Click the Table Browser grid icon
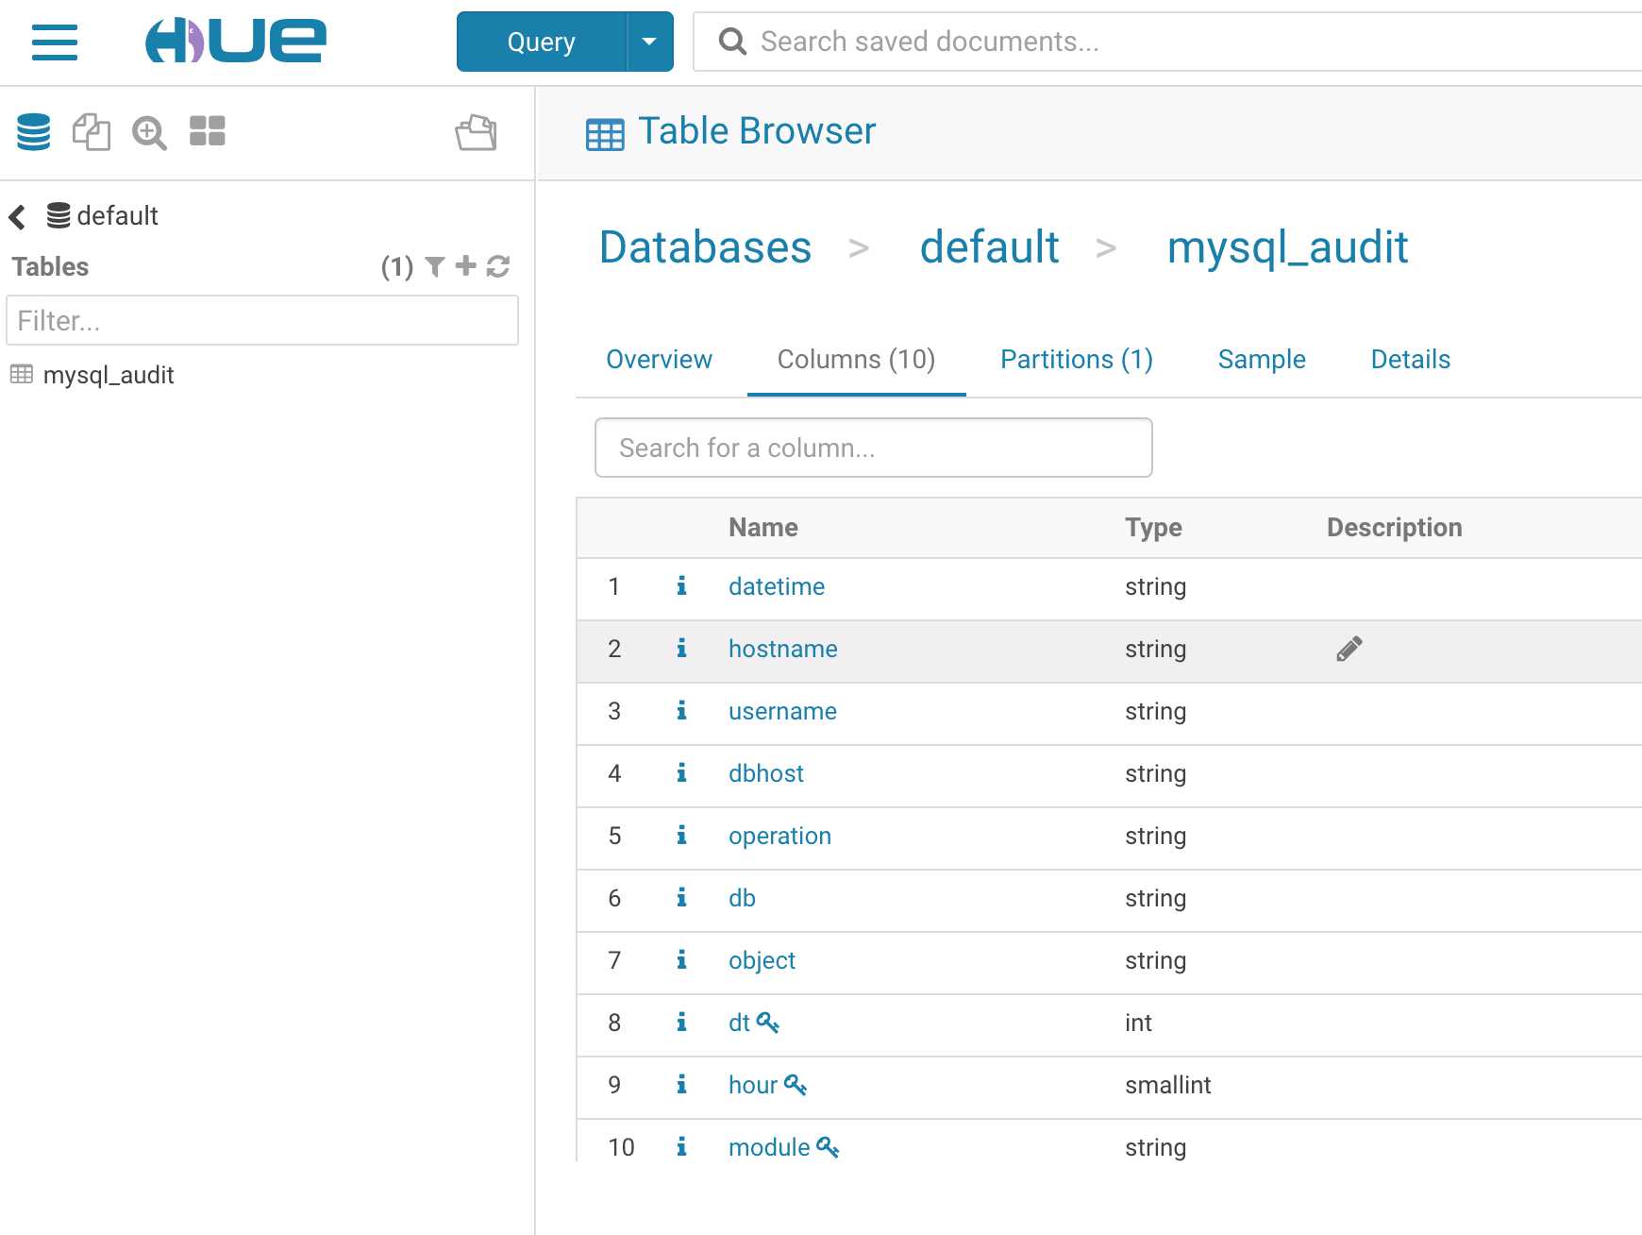 605,134
